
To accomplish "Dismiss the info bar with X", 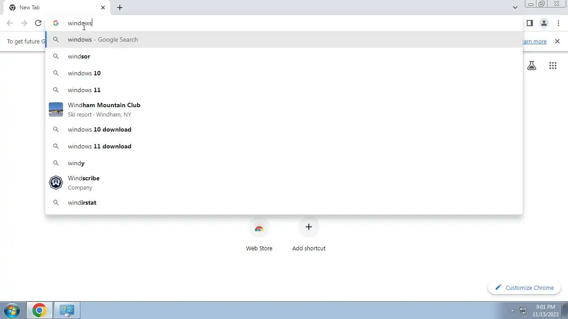I will [x=557, y=41].
